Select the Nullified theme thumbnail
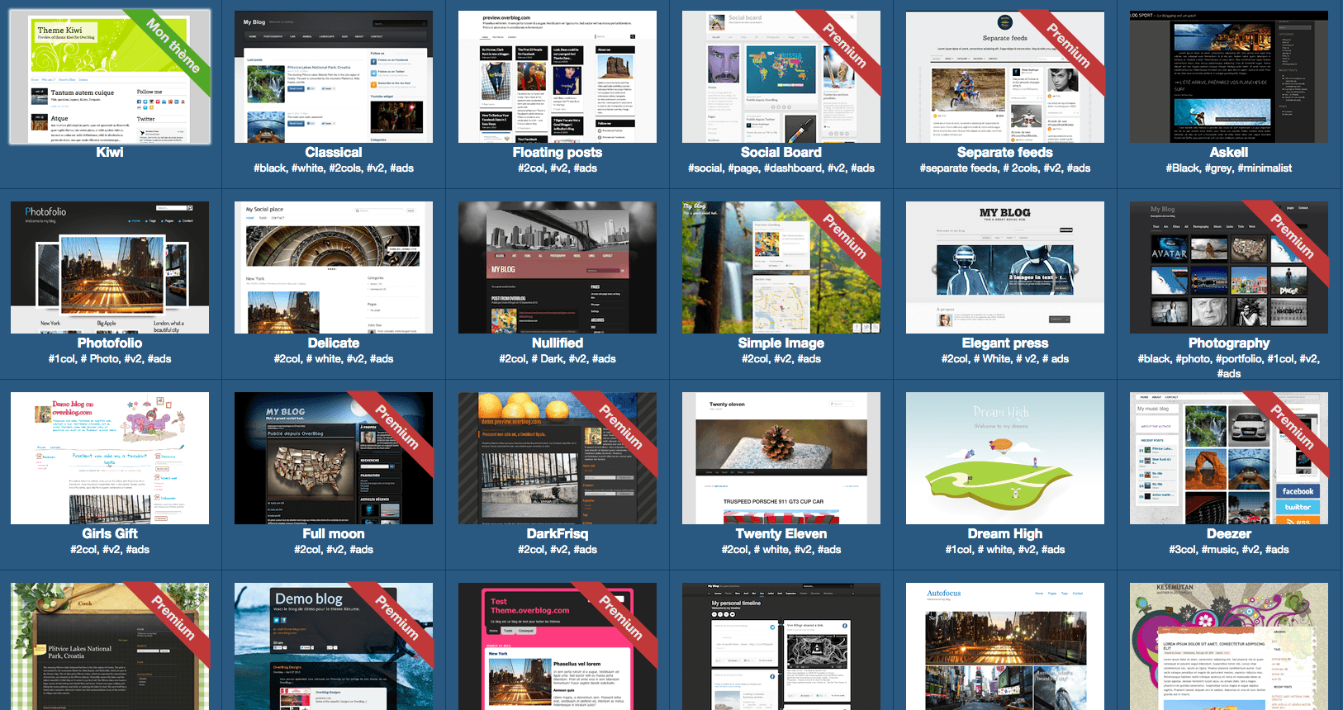The width and height of the screenshot is (1343, 710). point(557,267)
